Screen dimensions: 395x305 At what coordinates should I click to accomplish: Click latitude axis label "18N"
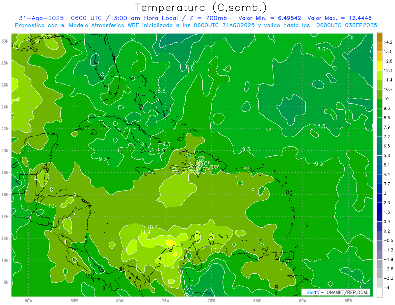coord(5,172)
